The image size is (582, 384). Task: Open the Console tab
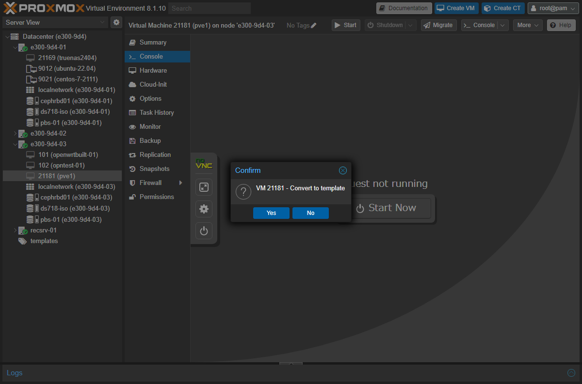[157, 57]
